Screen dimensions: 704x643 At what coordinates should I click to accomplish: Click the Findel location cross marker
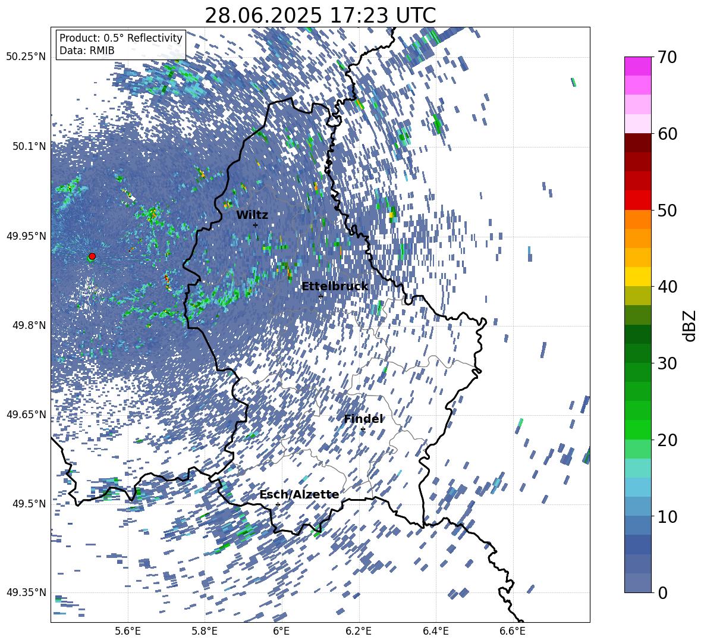[x=363, y=429]
